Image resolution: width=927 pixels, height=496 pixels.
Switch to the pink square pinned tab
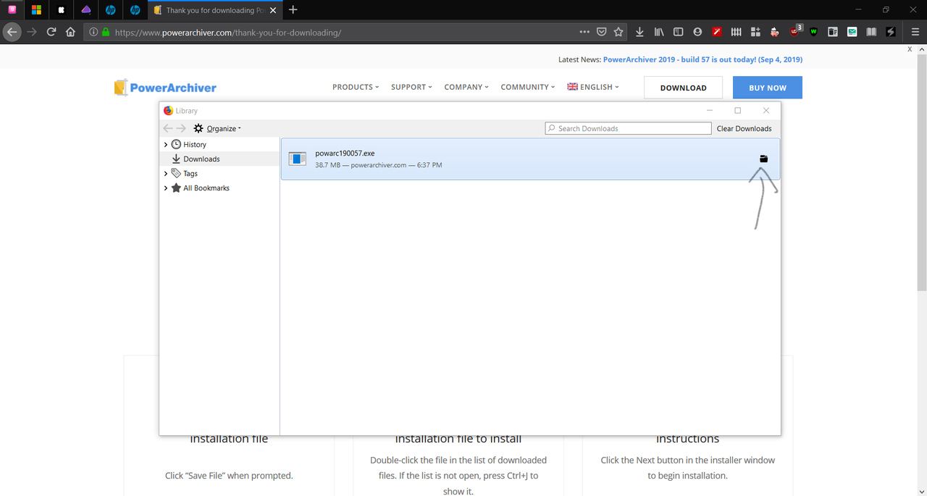coord(12,10)
